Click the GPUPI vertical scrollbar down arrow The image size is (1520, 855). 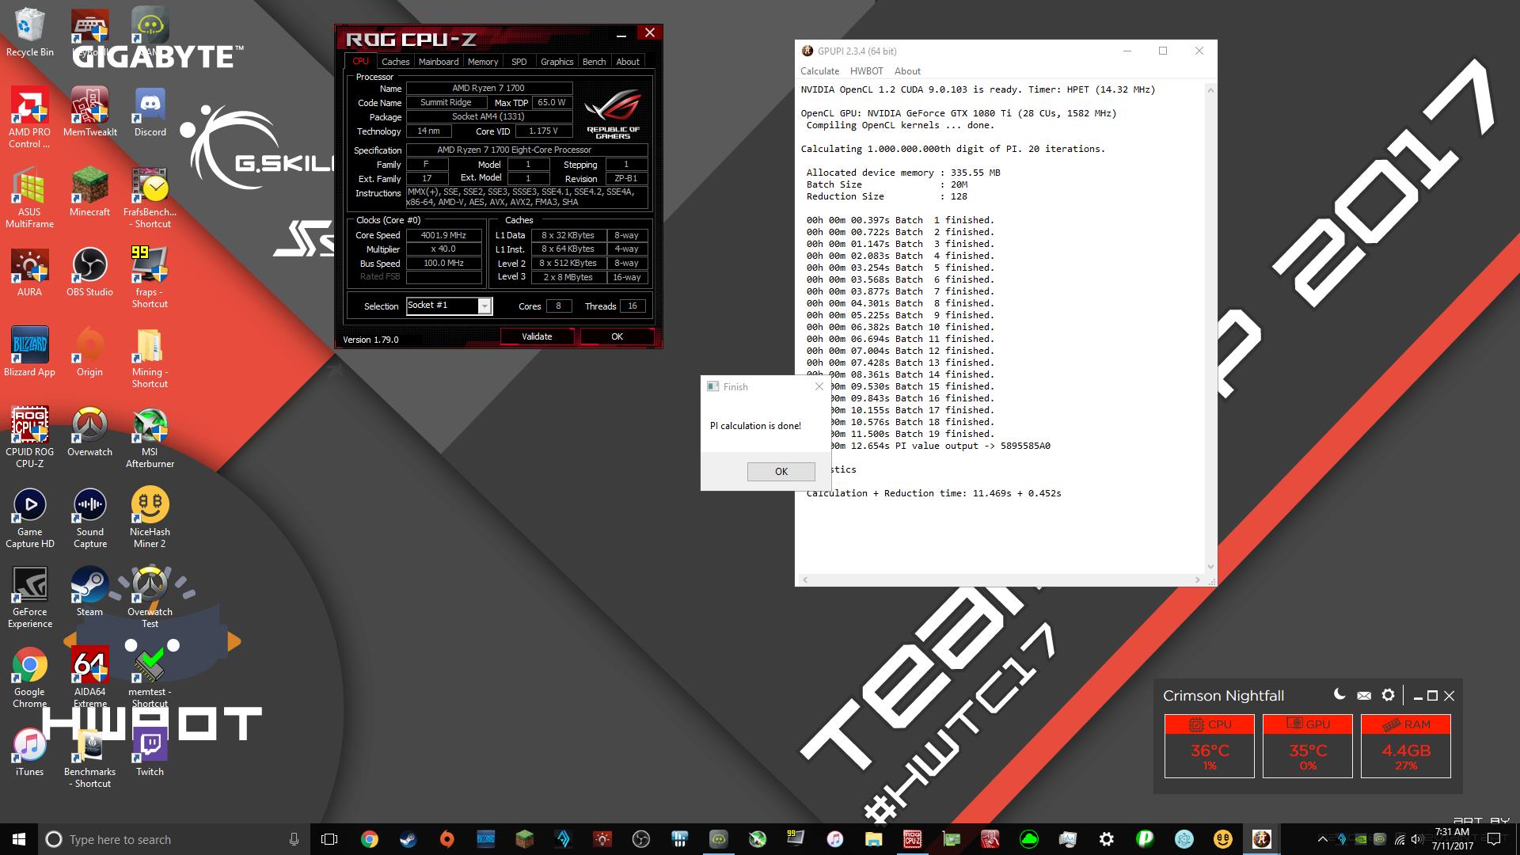click(1210, 567)
